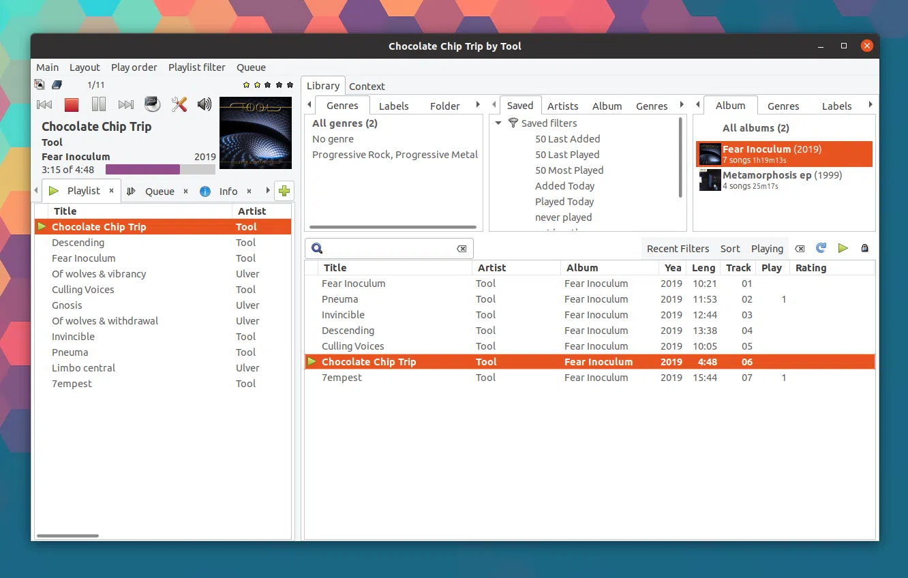
Task: Open the Queue menu in menu bar
Action: click(x=251, y=67)
